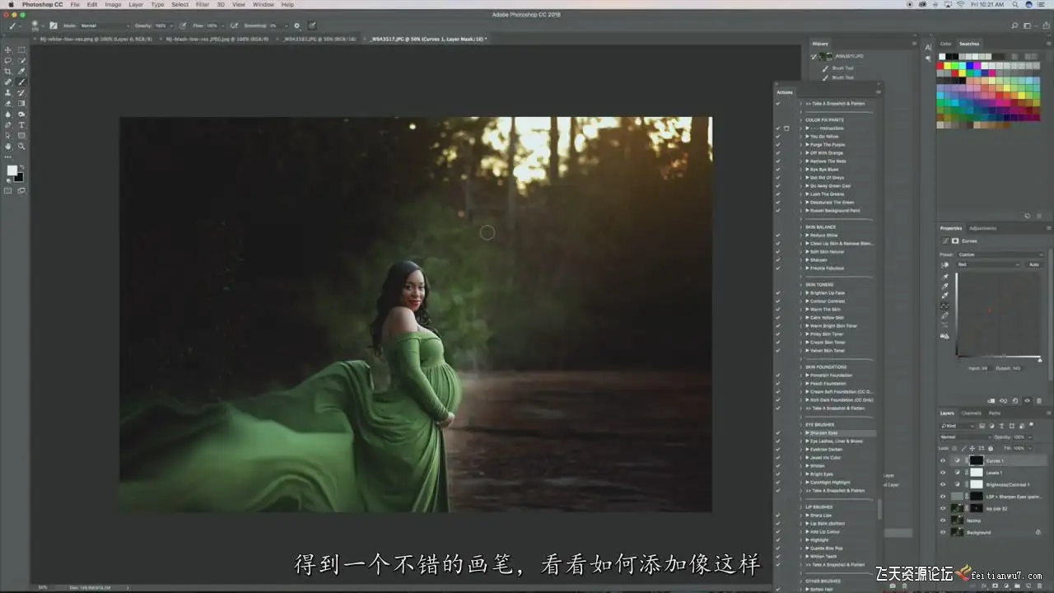Hide the Curves 1 layer

click(x=943, y=460)
